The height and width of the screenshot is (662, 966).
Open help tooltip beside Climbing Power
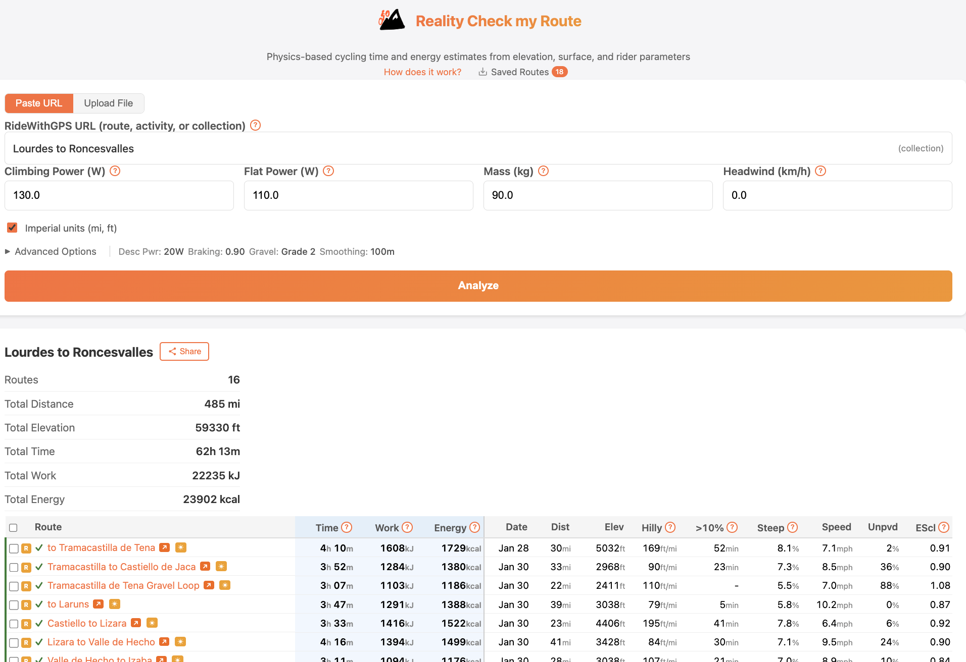pyautogui.click(x=115, y=171)
